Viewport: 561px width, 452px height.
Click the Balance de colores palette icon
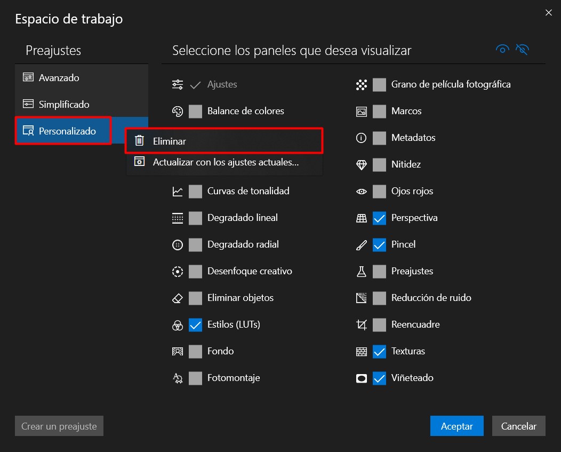tap(178, 112)
